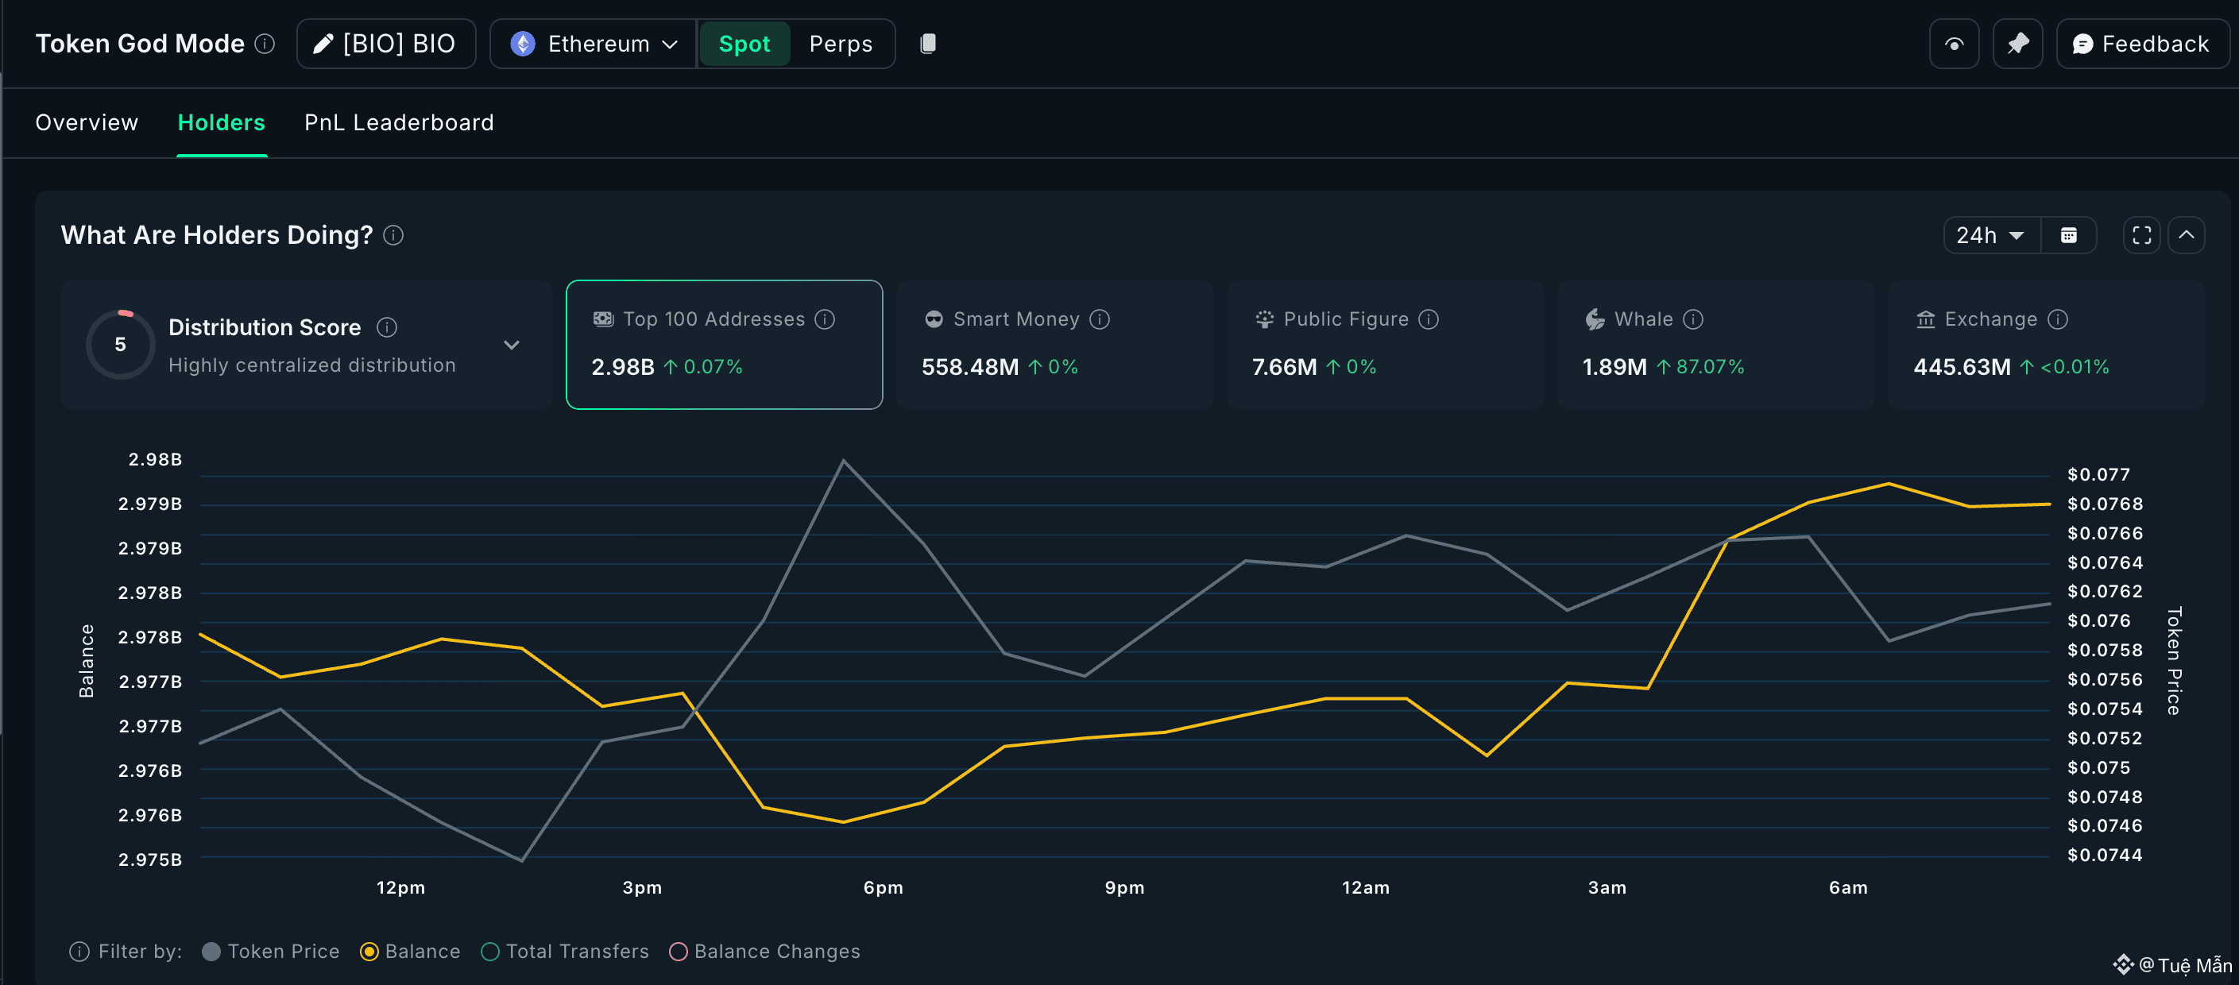
Task: Expand the Distribution Score chevron
Action: click(x=512, y=345)
